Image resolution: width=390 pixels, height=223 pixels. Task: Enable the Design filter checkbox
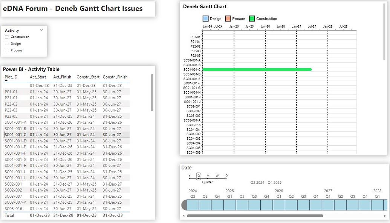pos(6,43)
